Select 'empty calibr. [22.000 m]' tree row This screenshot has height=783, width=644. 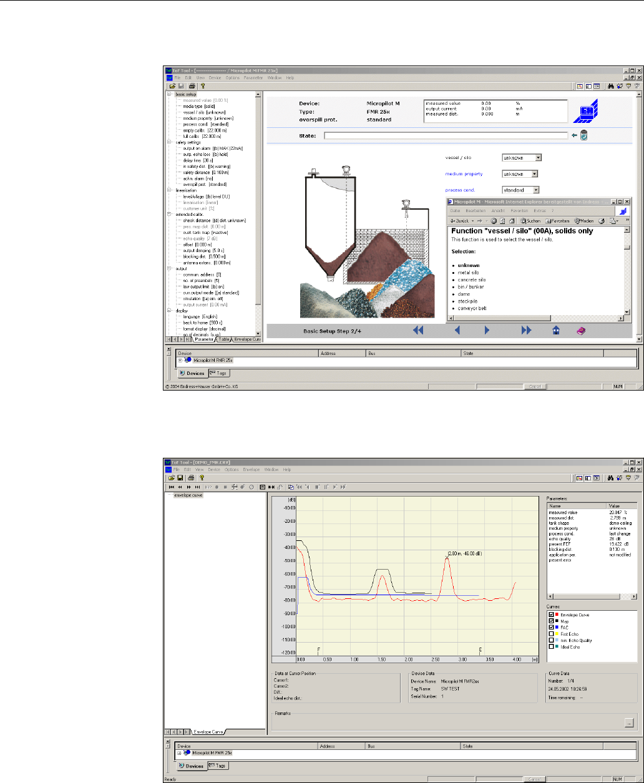point(206,130)
